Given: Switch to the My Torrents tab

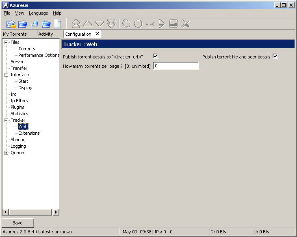Looking at the screenshot, I should point(15,34).
